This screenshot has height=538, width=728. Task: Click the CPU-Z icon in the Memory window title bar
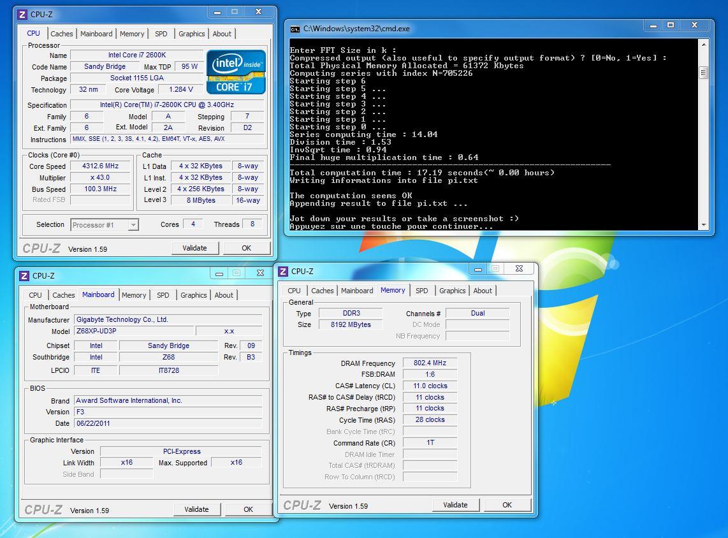pos(283,271)
